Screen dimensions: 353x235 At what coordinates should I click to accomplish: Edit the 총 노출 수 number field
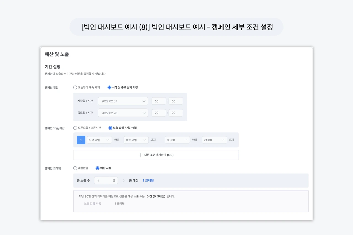pos(106,180)
